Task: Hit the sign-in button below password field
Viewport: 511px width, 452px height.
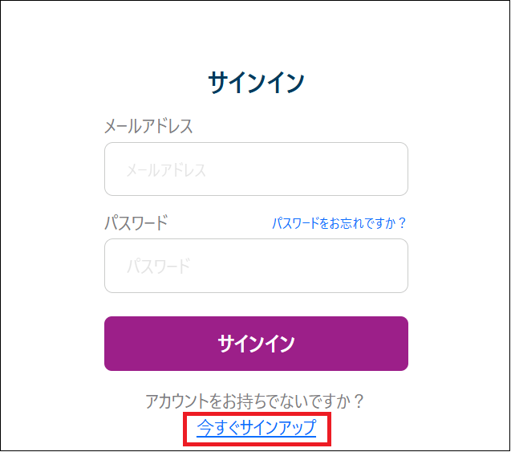Action: [x=256, y=344]
